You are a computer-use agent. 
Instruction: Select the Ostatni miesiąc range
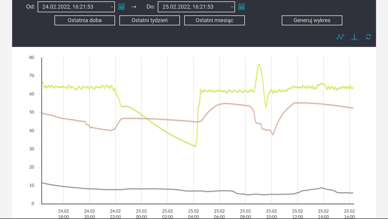(x=214, y=20)
